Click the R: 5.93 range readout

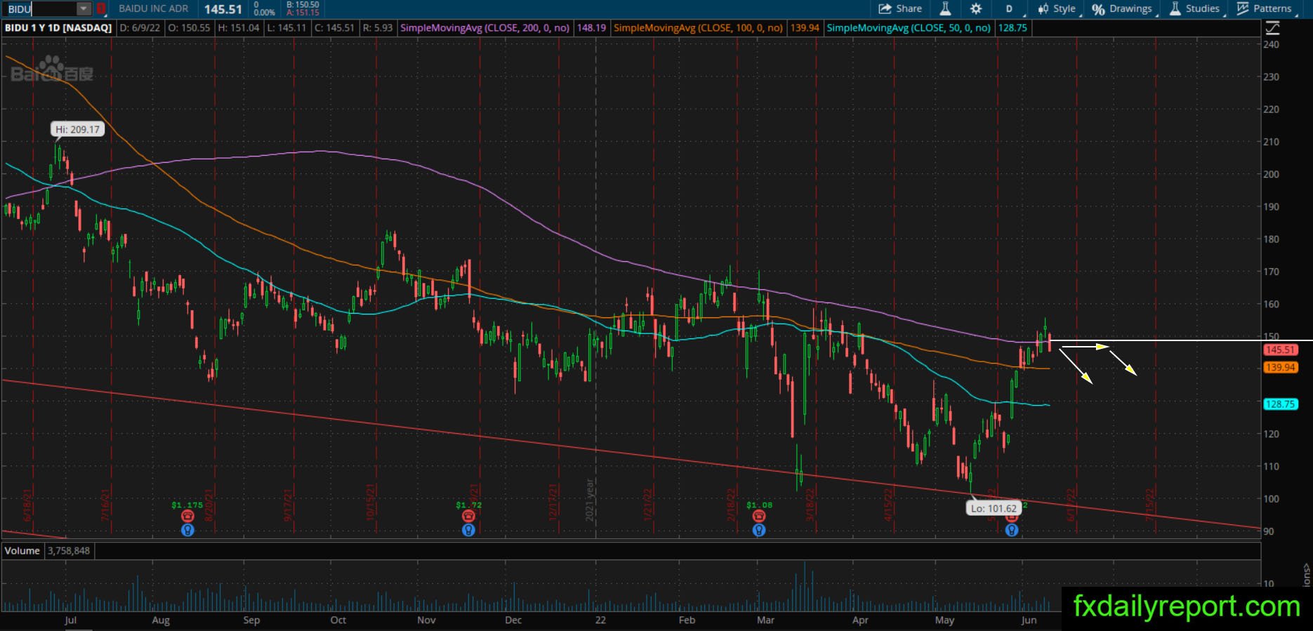[x=377, y=28]
